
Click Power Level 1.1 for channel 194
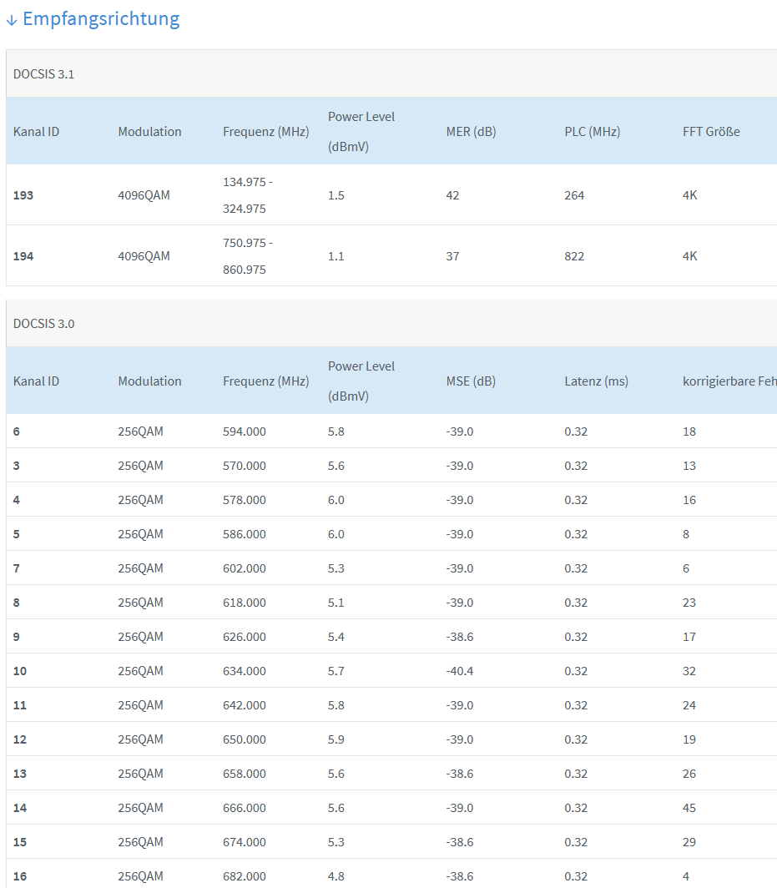336,256
